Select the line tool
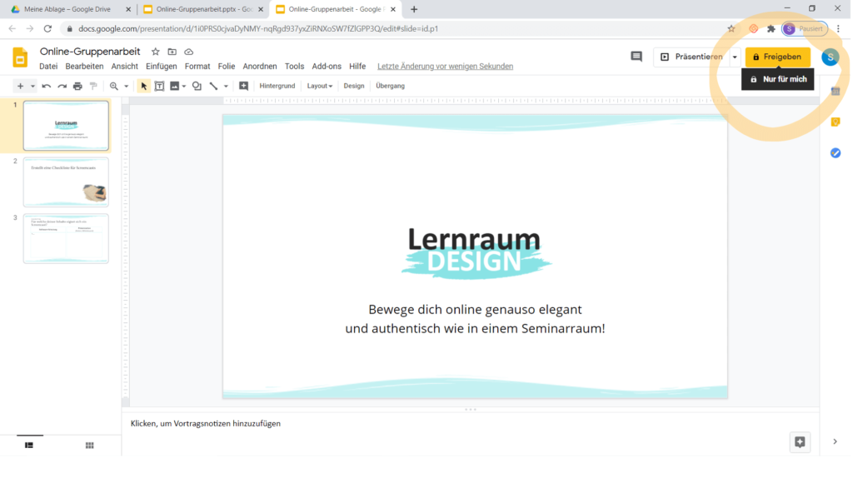The width and height of the screenshot is (853, 478). (x=213, y=86)
